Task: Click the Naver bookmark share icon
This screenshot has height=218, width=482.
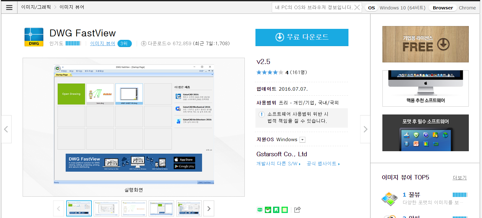Action: point(276,210)
